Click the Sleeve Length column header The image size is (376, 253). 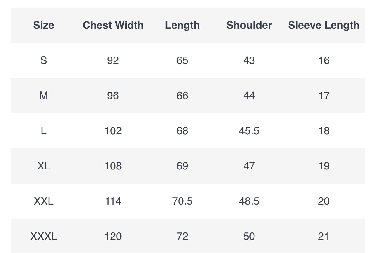pyautogui.click(x=324, y=25)
